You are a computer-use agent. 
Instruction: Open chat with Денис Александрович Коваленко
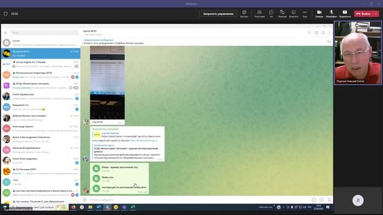click(41, 139)
